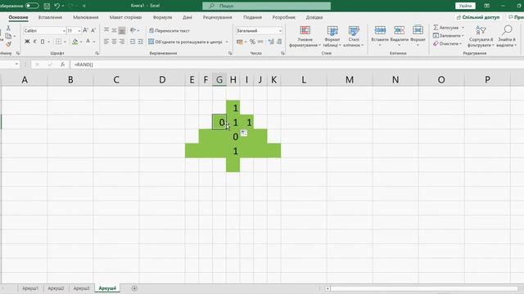
Task: Add a new sheet with plus icon
Action: click(x=134, y=288)
